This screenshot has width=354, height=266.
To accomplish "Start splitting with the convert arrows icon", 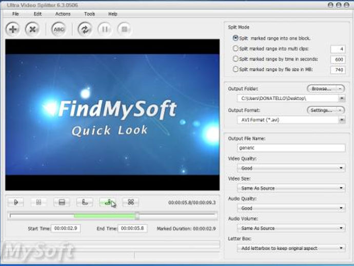I will click(x=85, y=29).
